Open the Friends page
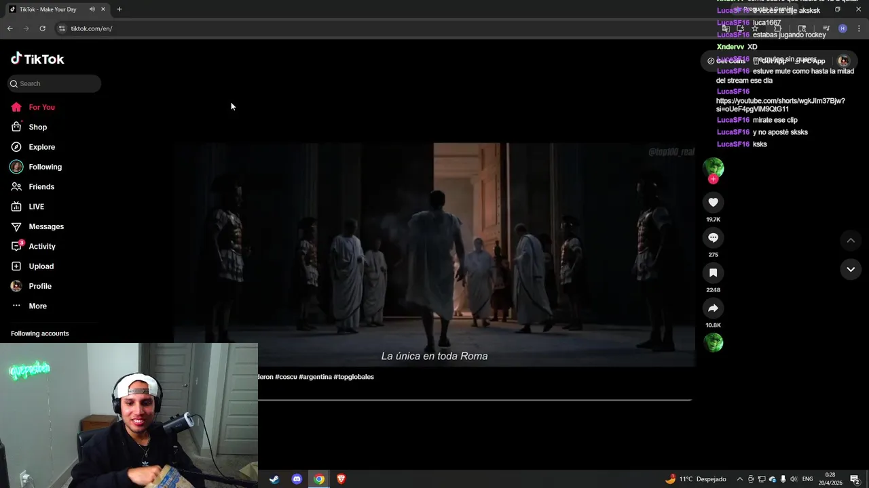 pyautogui.click(x=32, y=186)
